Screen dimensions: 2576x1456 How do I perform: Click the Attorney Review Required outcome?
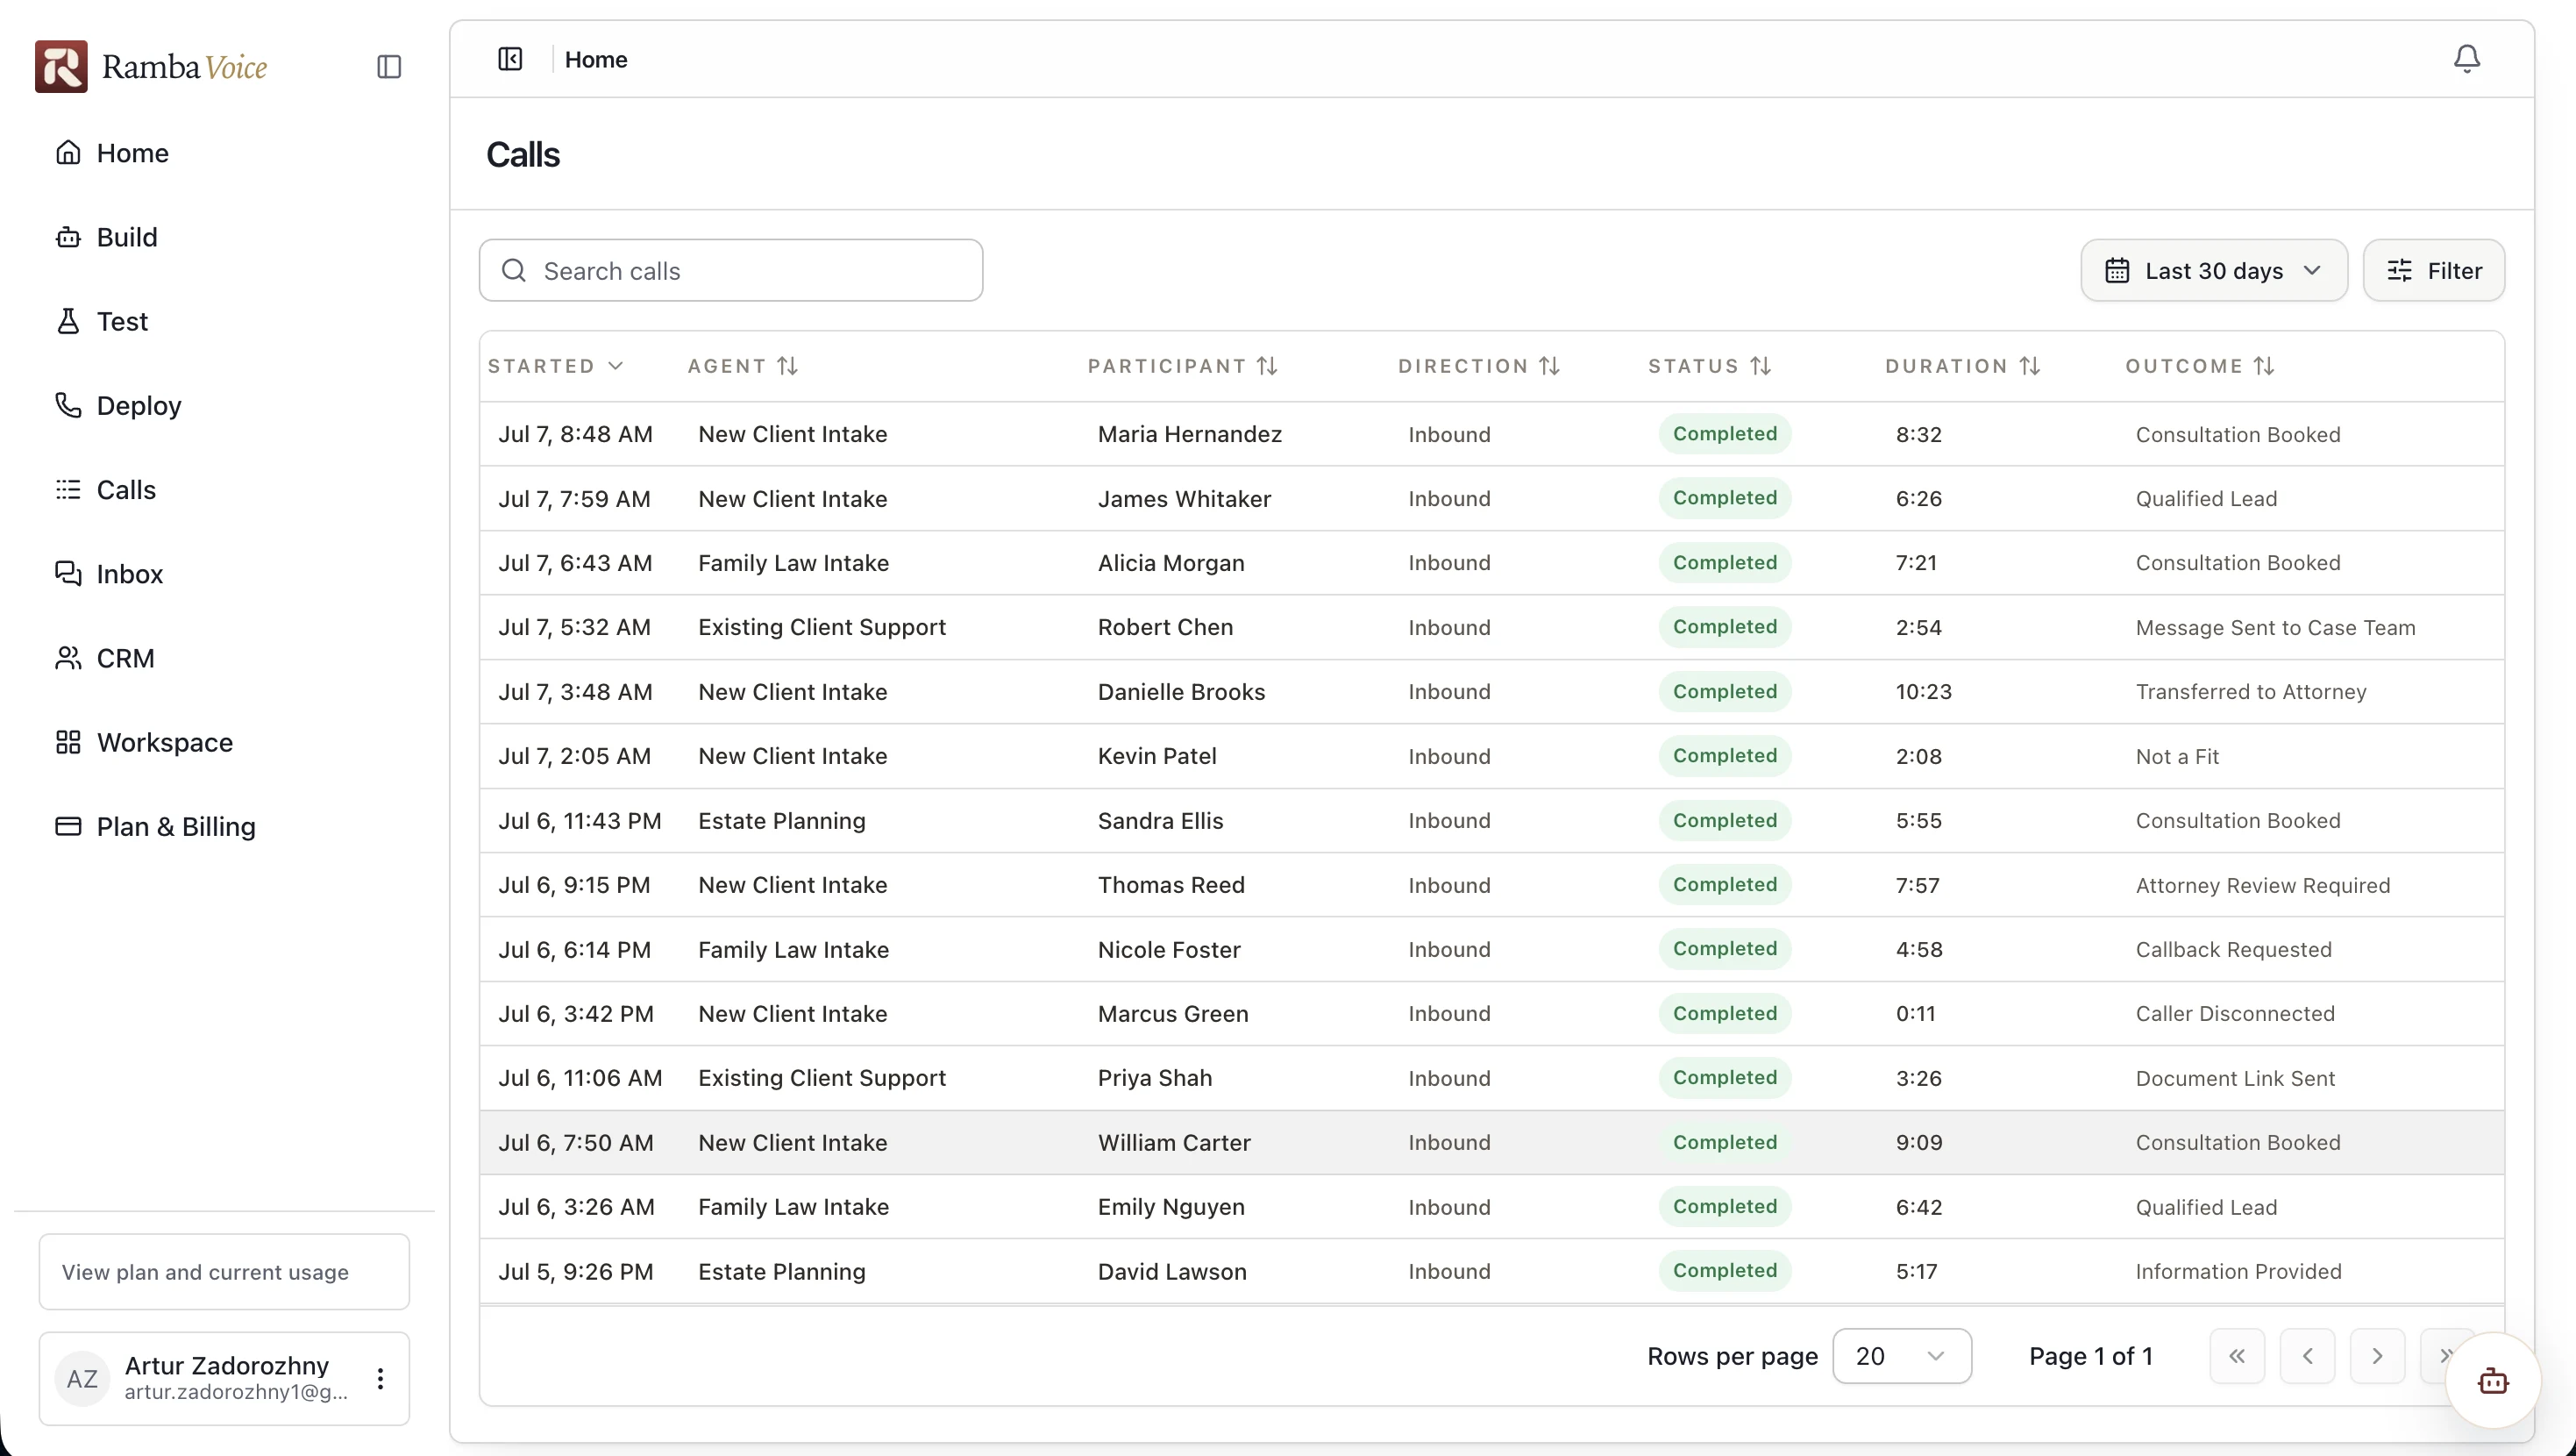click(2263, 885)
